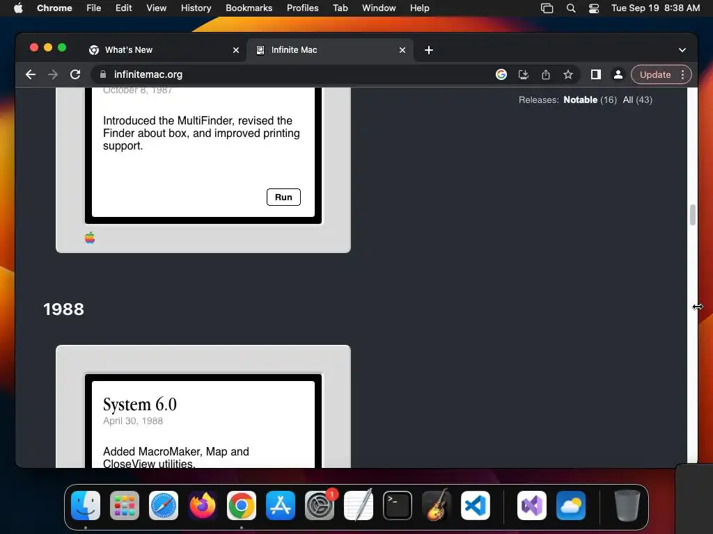This screenshot has height=534, width=713.
Task: Open Launchpad from the Dock
Action: point(125,505)
